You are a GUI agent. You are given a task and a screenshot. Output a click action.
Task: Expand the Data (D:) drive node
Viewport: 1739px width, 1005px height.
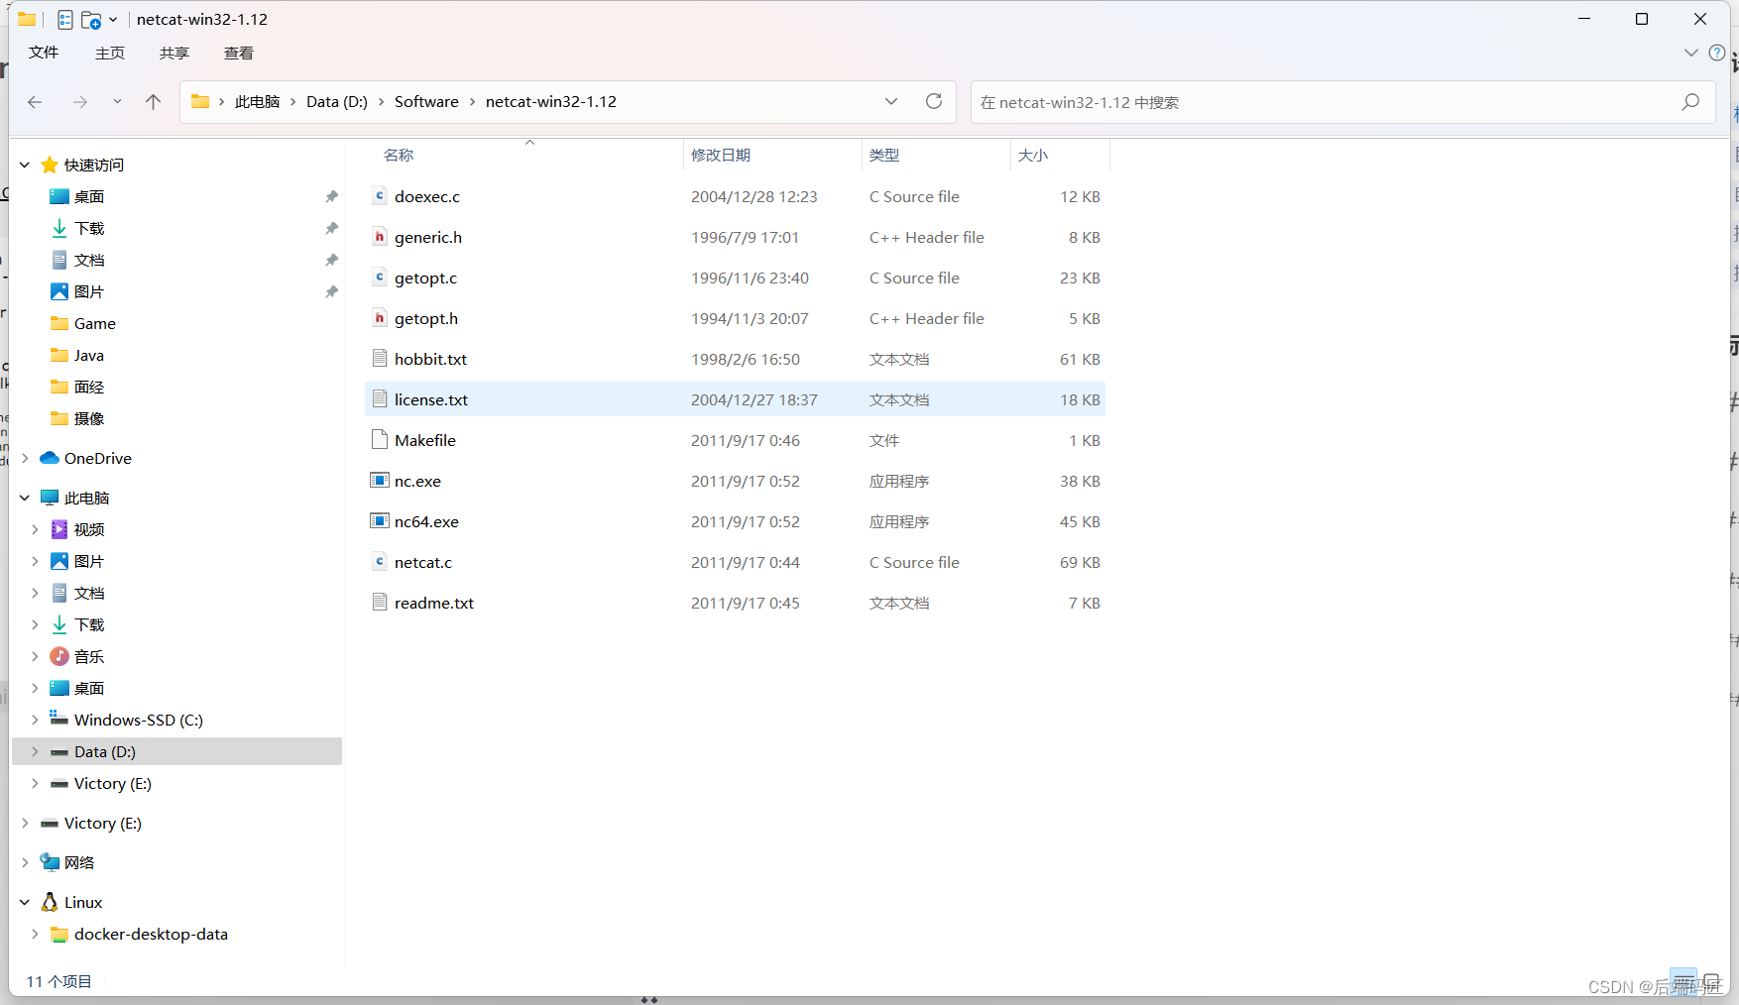[x=35, y=751]
